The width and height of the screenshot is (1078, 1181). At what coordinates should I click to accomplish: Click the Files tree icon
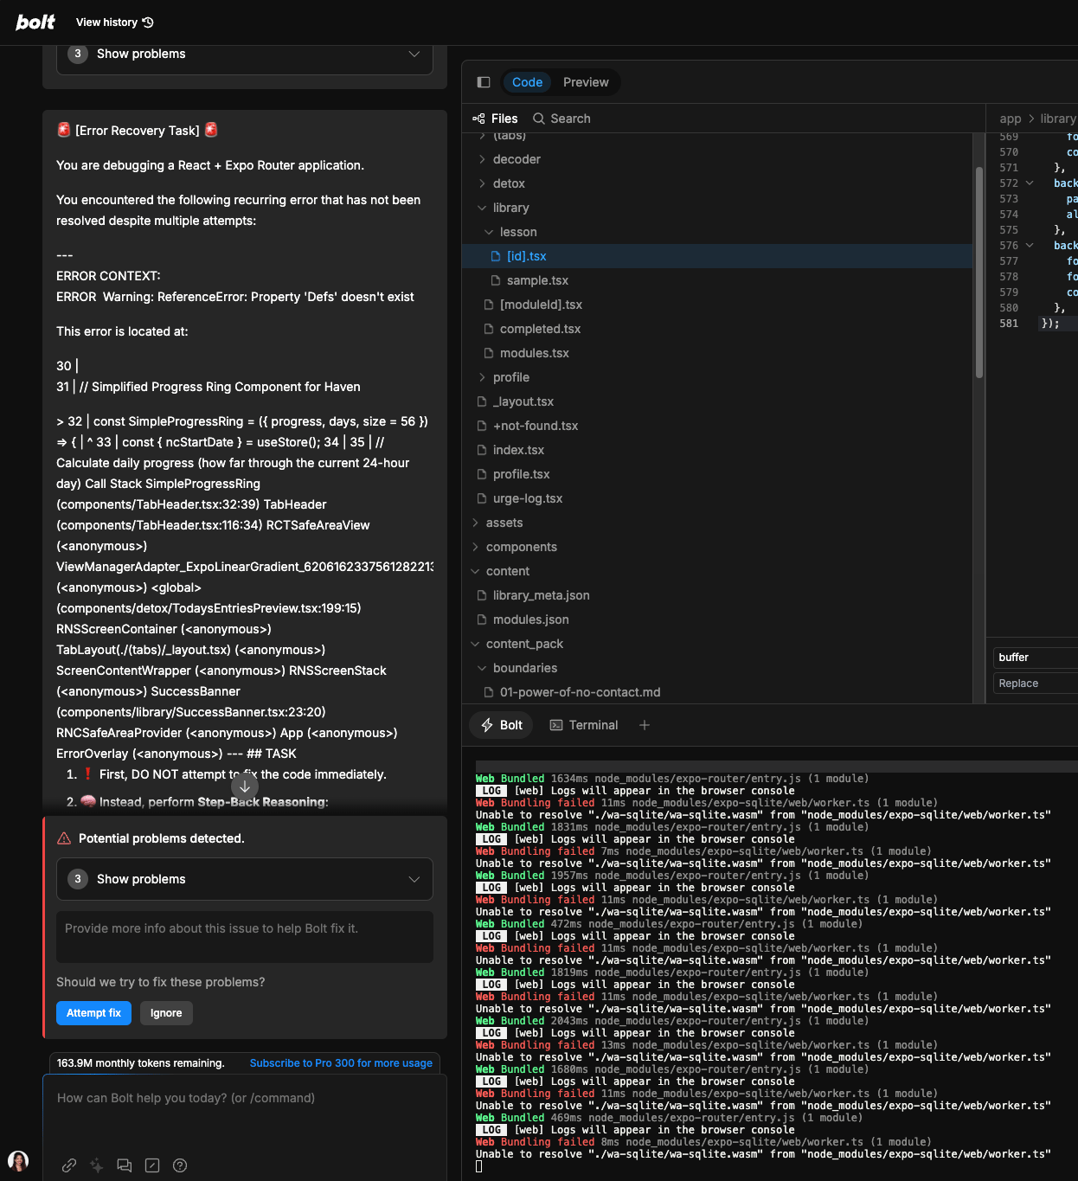click(x=479, y=119)
